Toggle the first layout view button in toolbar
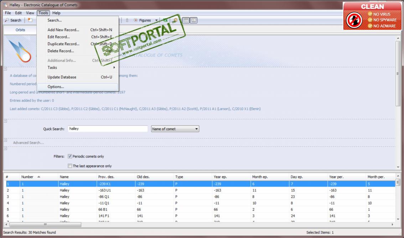 coord(186,20)
